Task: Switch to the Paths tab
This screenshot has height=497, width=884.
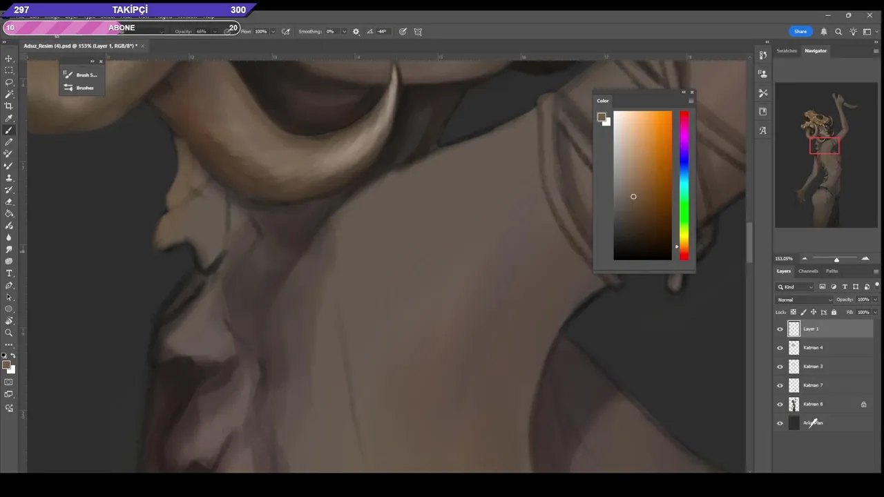Action: click(832, 271)
